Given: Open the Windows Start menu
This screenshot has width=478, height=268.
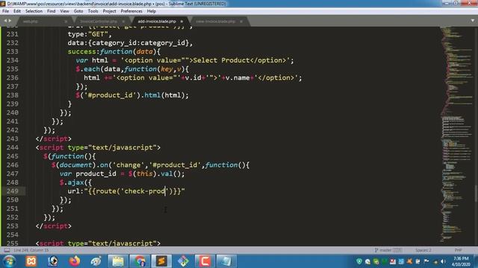Looking at the screenshot, I should (x=9, y=261).
